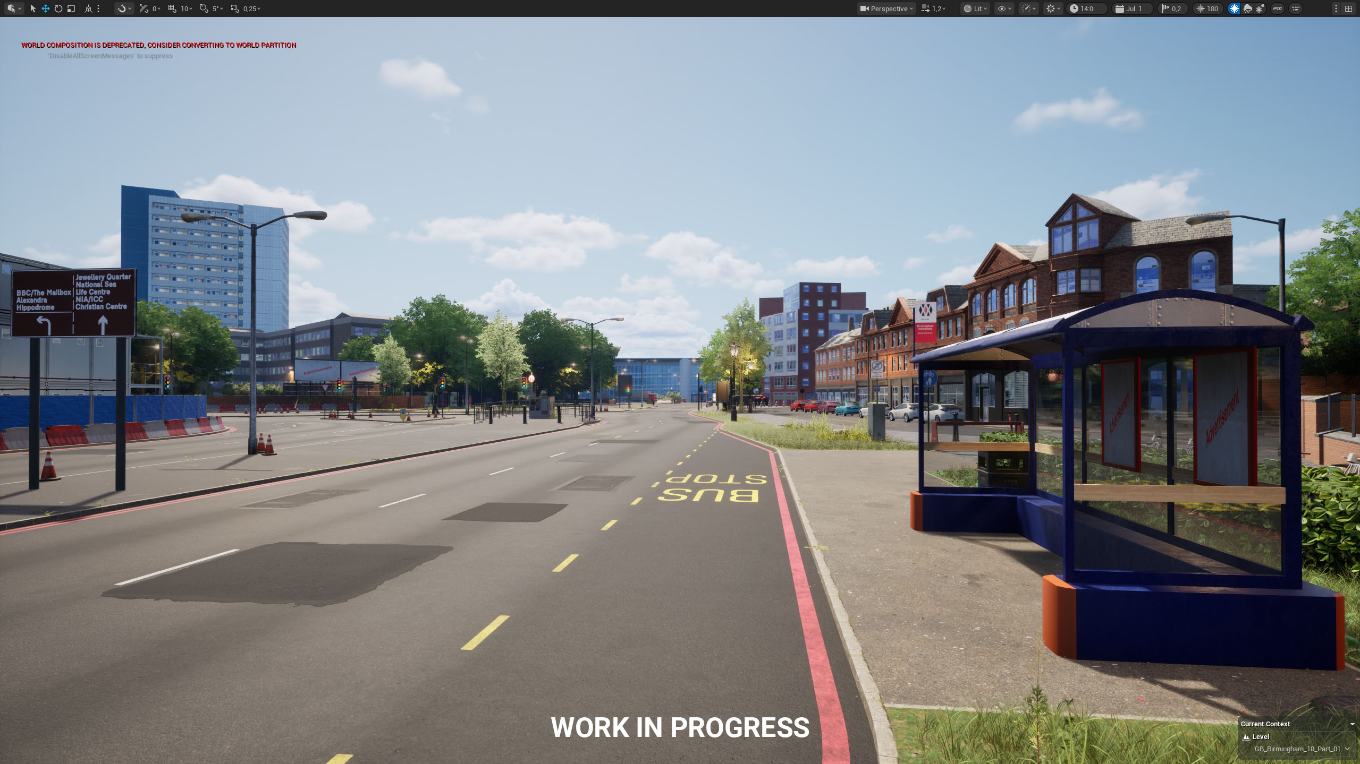
Task: Adjust the wind value 0,2 field
Action: click(x=1173, y=8)
